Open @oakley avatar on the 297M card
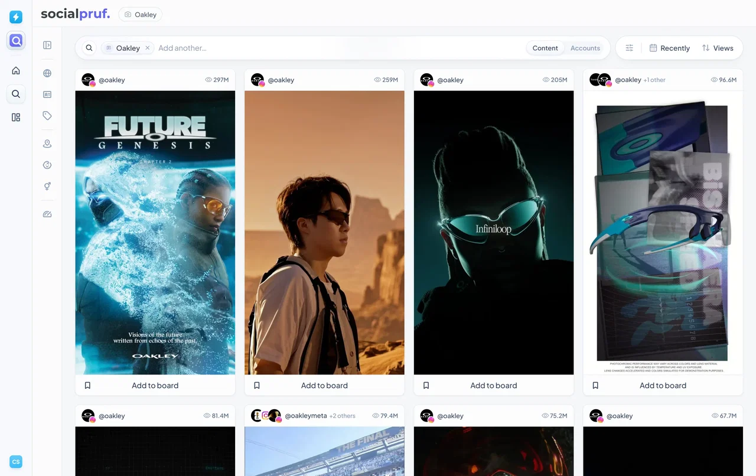756x476 pixels. click(x=89, y=80)
